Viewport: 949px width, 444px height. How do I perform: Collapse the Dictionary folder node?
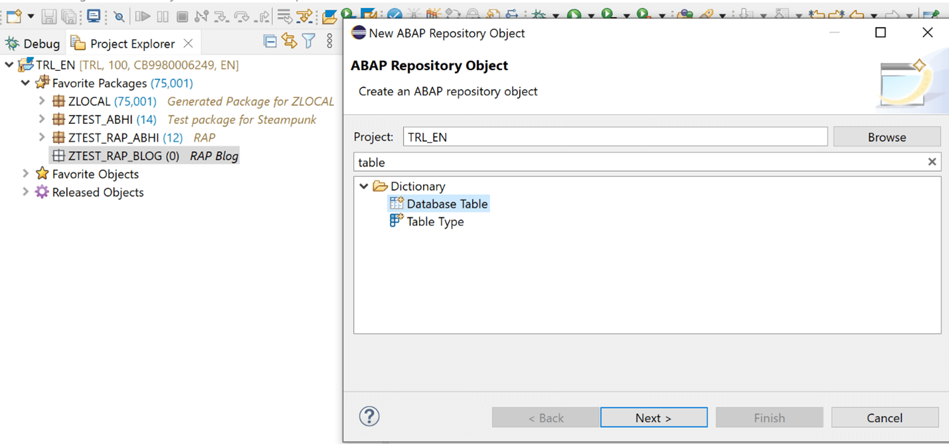(x=363, y=186)
